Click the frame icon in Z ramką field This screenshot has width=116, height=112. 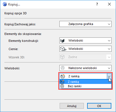point(63,76)
